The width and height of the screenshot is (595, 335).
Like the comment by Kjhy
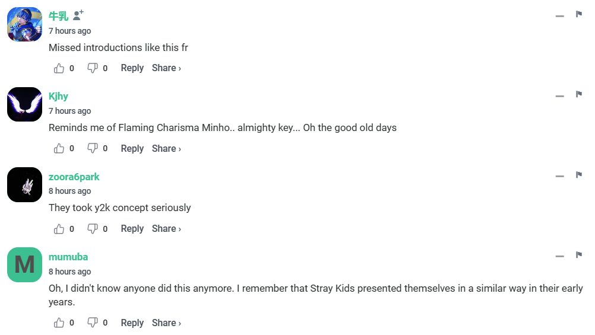tap(59, 148)
